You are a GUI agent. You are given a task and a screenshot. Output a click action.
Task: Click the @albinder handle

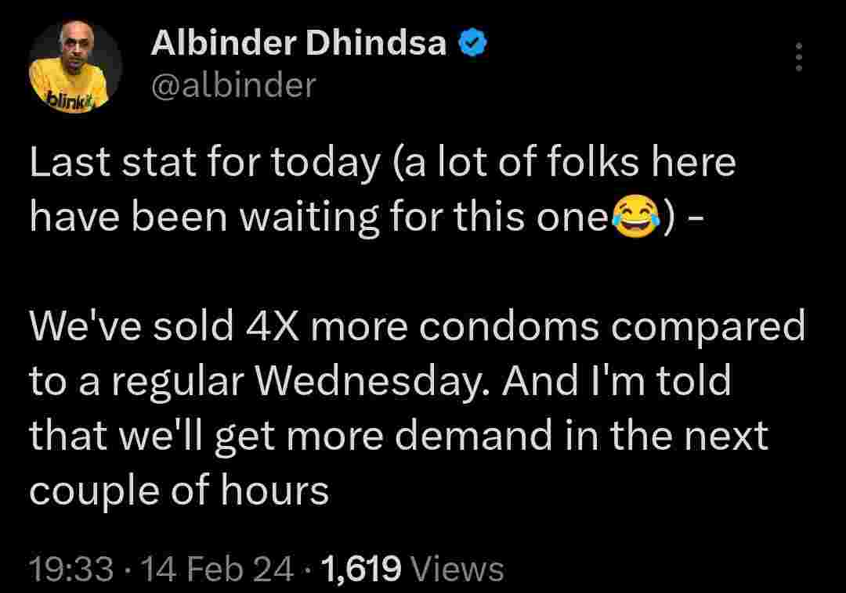point(233,84)
